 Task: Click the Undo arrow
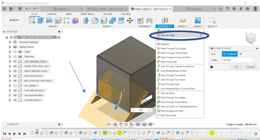27,9
